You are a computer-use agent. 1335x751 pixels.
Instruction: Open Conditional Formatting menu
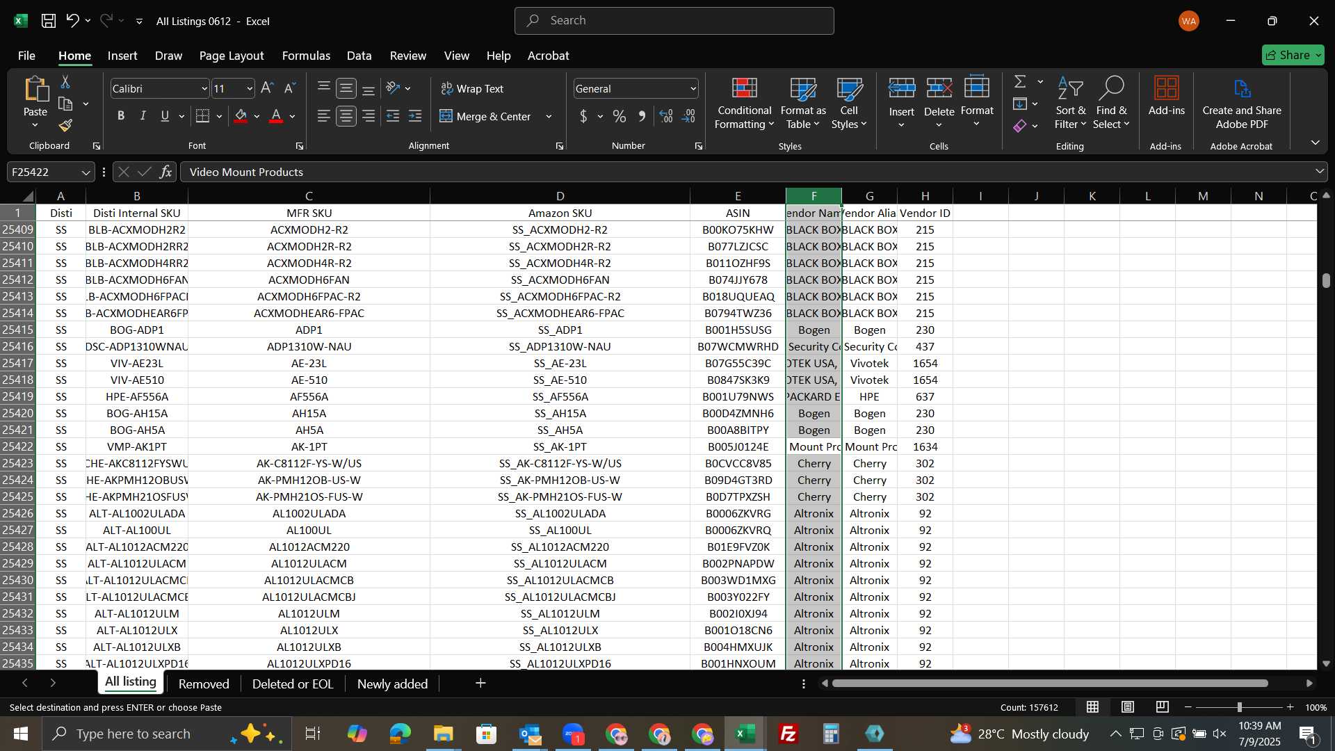click(744, 102)
